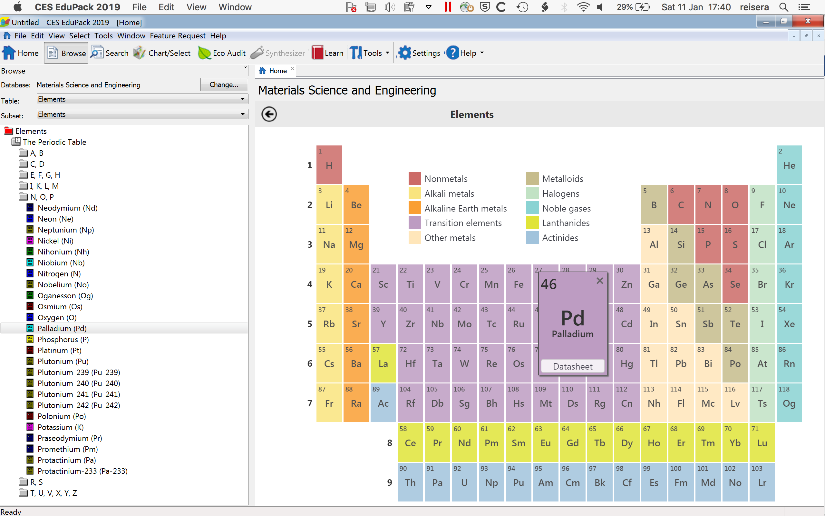Switch to the Home tab

[275, 71]
